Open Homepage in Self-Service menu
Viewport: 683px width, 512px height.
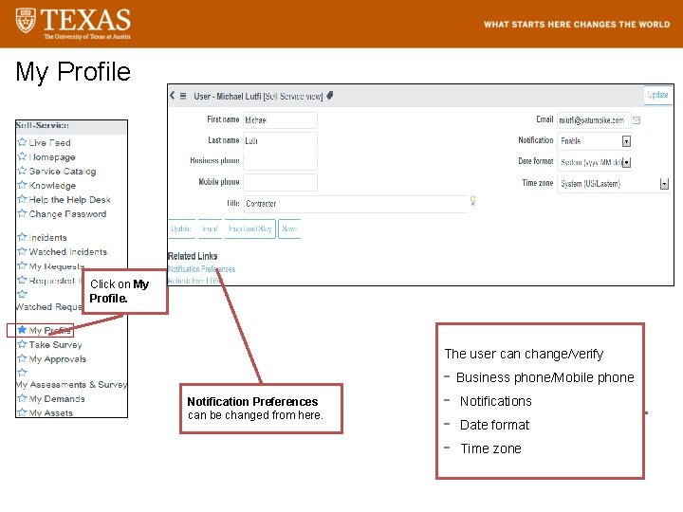tap(52, 157)
